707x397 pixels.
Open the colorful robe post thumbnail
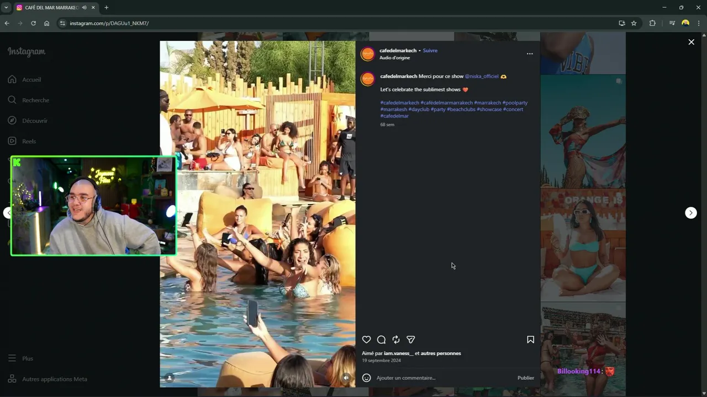[x=583, y=132]
